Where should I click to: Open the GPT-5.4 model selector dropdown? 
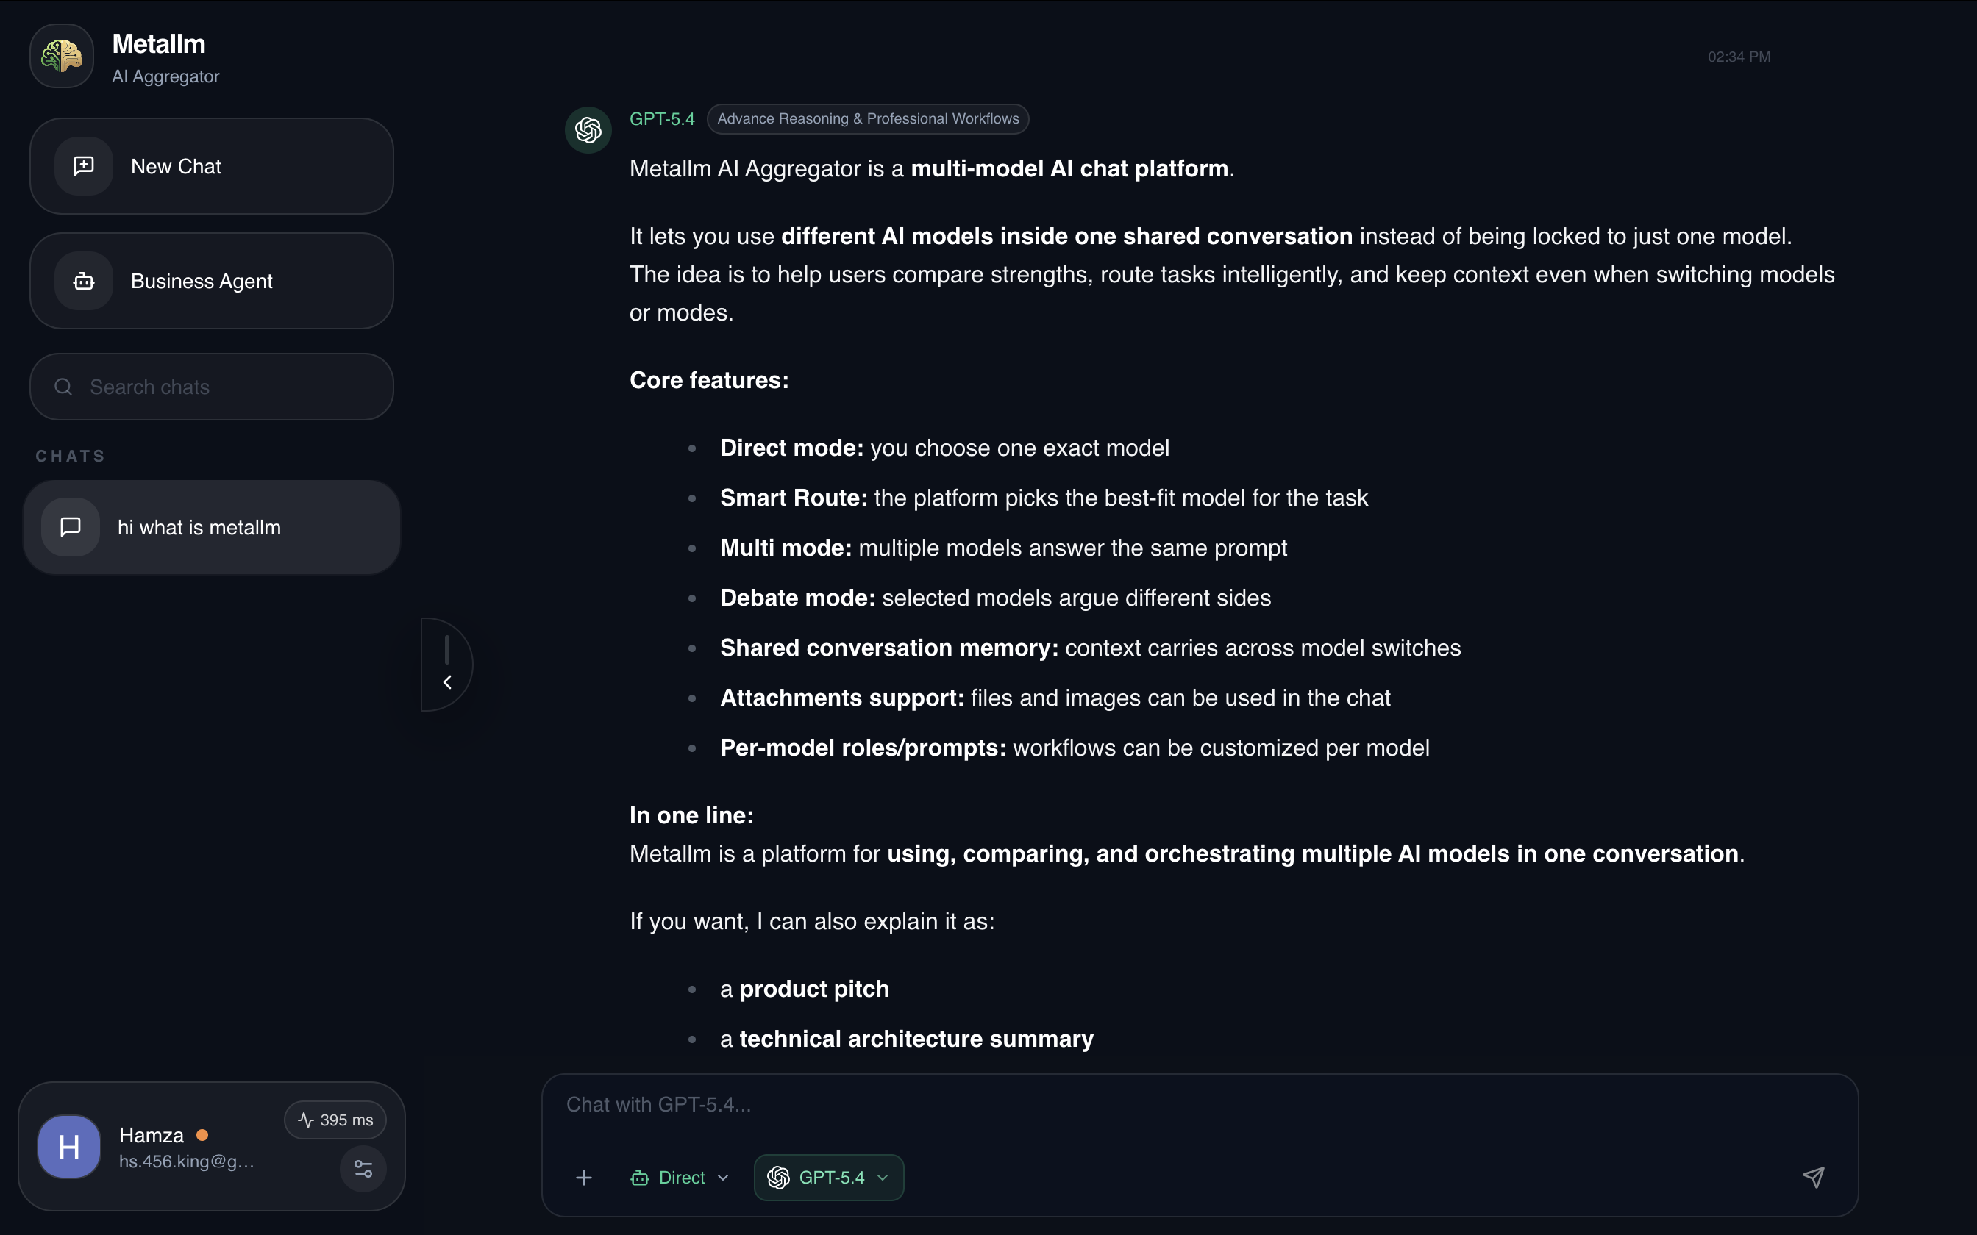click(829, 1178)
